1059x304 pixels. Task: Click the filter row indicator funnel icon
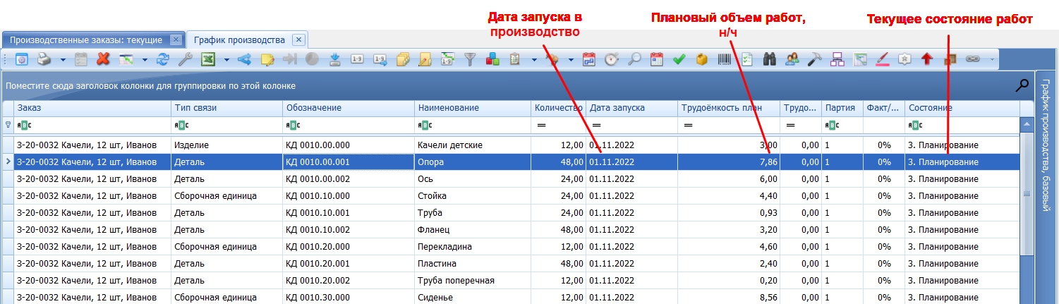(8, 125)
